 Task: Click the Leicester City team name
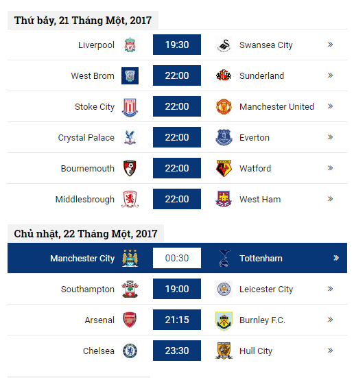pyautogui.click(x=266, y=289)
